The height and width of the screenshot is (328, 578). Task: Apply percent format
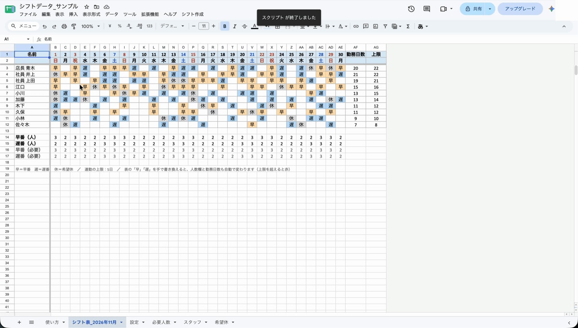click(119, 26)
